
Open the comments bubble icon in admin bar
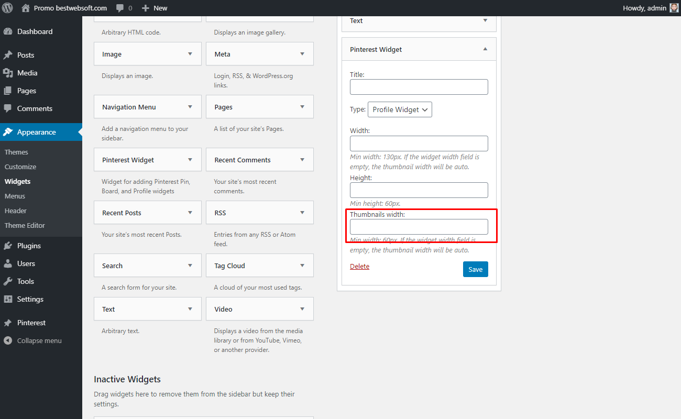pyautogui.click(x=120, y=8)
